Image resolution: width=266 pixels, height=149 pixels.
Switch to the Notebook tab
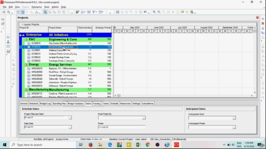[34, 103]
